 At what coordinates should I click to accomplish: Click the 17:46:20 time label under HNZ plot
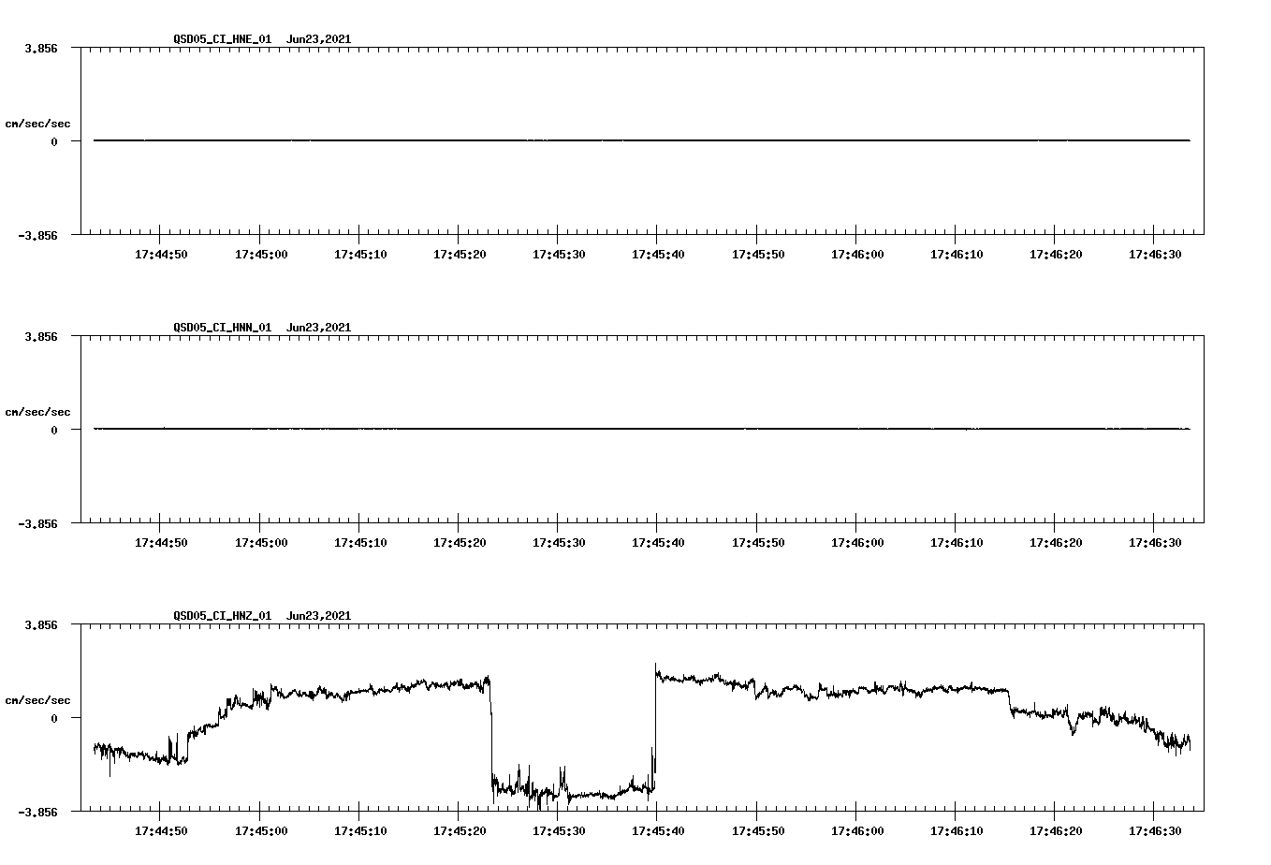[x=1056, y=830]
